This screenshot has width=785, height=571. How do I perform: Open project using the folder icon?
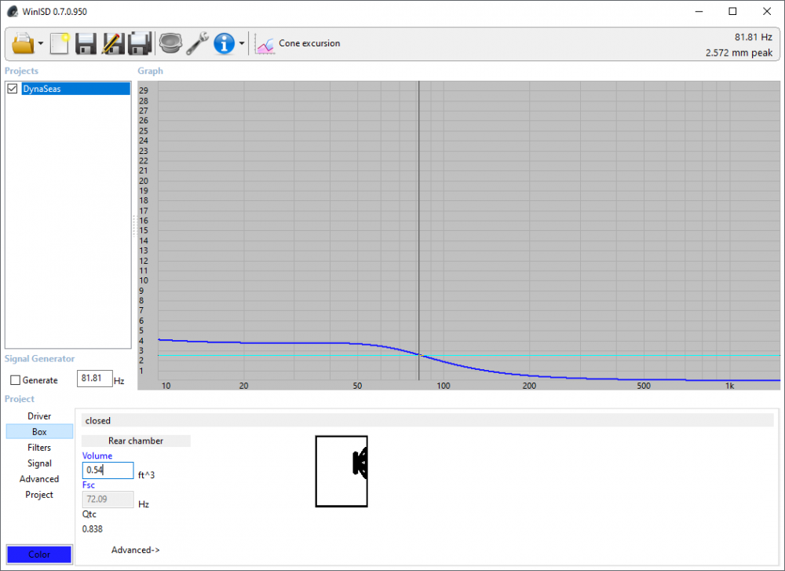tap(23, 43)
